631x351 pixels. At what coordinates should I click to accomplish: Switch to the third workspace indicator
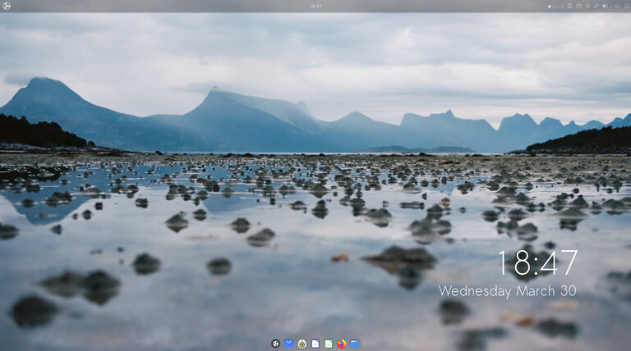558,7
